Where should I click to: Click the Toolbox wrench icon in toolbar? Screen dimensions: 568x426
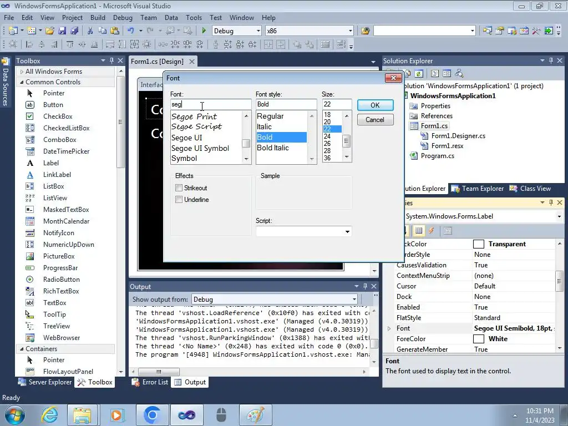pyautogui.click(x=536, y=31)
